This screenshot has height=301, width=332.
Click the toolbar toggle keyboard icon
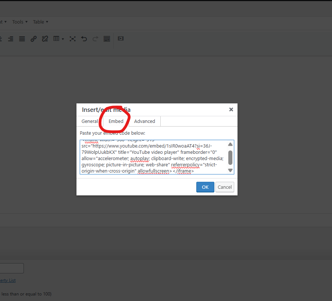107,39
